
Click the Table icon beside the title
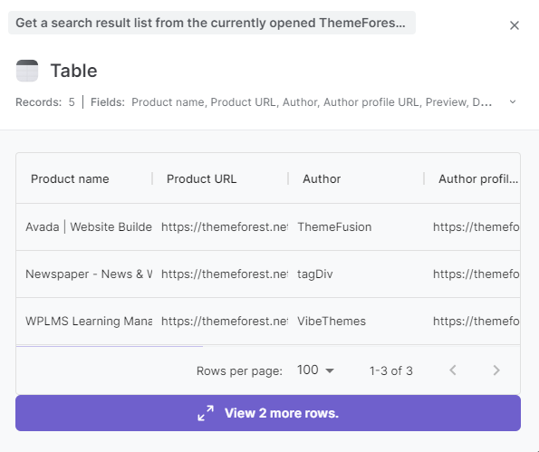[27, 71]
